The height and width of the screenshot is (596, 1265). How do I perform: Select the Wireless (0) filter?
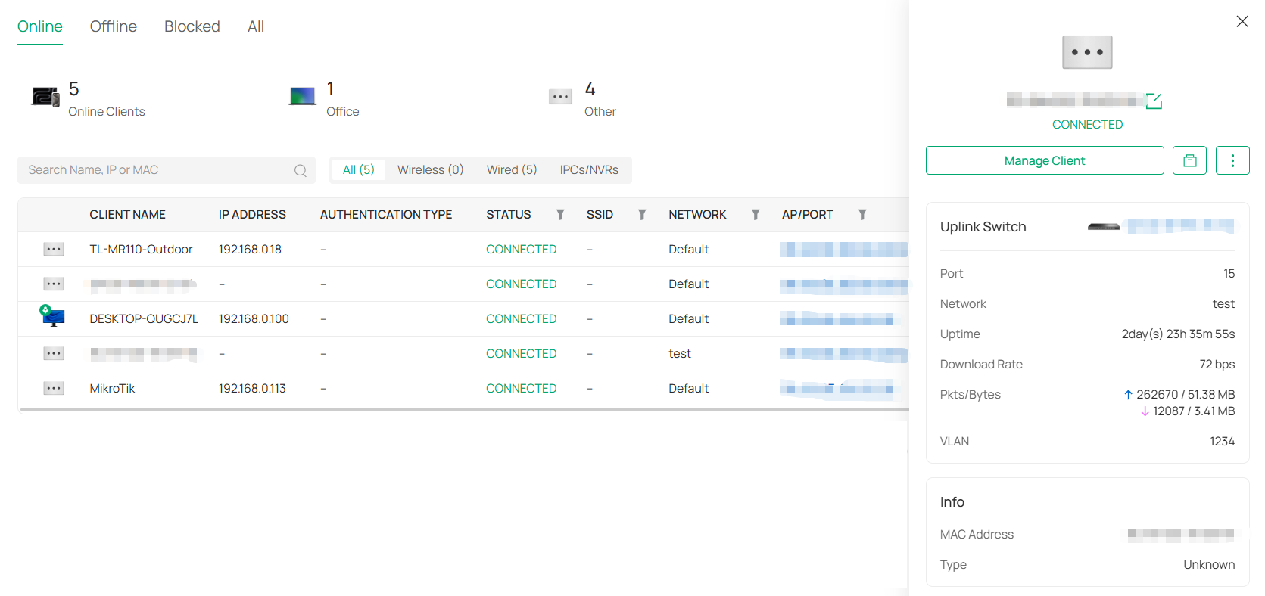[430, 170]
